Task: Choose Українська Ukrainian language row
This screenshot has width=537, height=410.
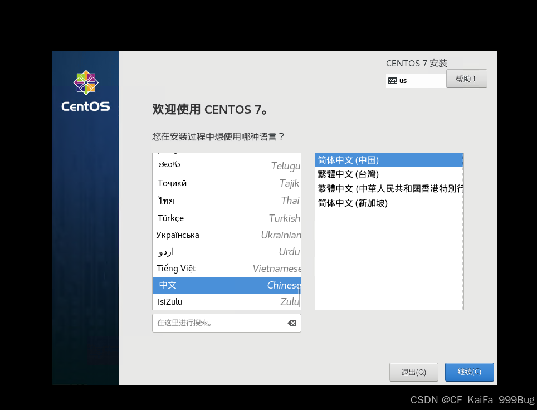Action: coord(226,235)
